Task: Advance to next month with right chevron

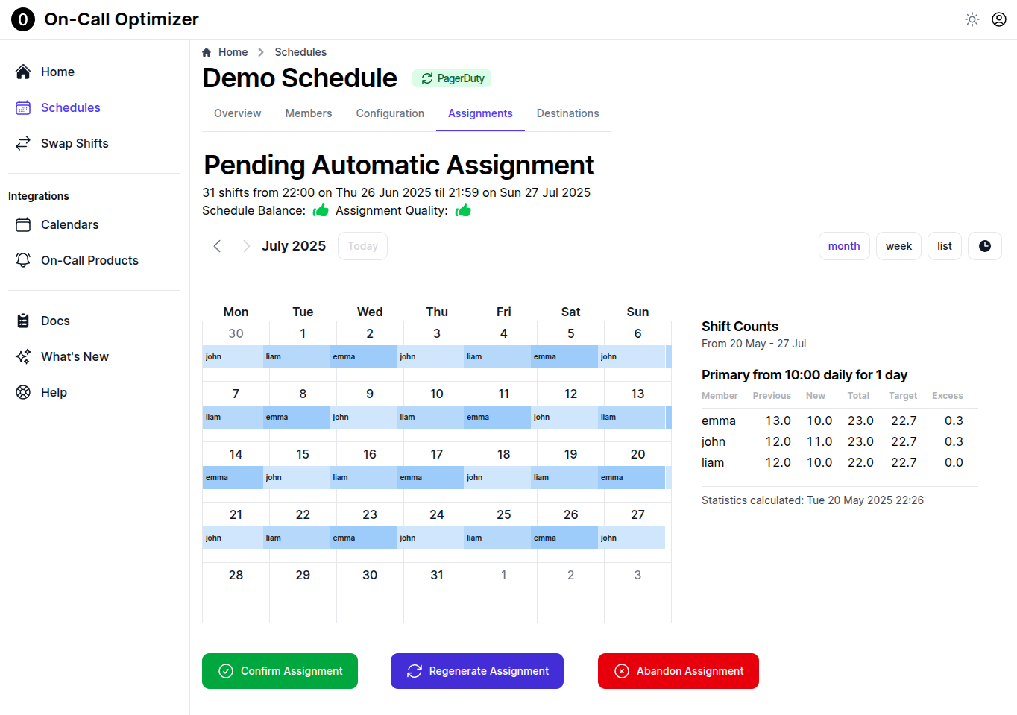Action: (246, 246)
